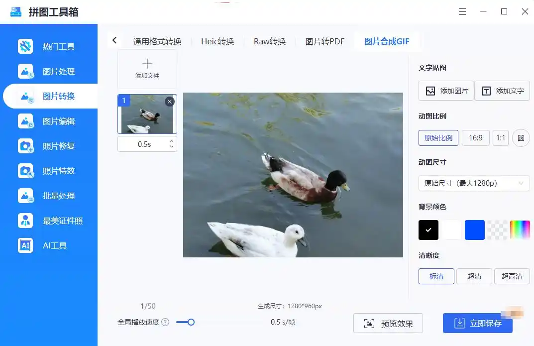This screenshot has width=534, height=346.
Task: Click the back arrow left of tabs
Action: 114,41
